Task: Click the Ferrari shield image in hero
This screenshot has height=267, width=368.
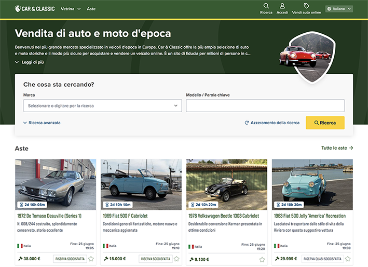Action: point(307,58)
